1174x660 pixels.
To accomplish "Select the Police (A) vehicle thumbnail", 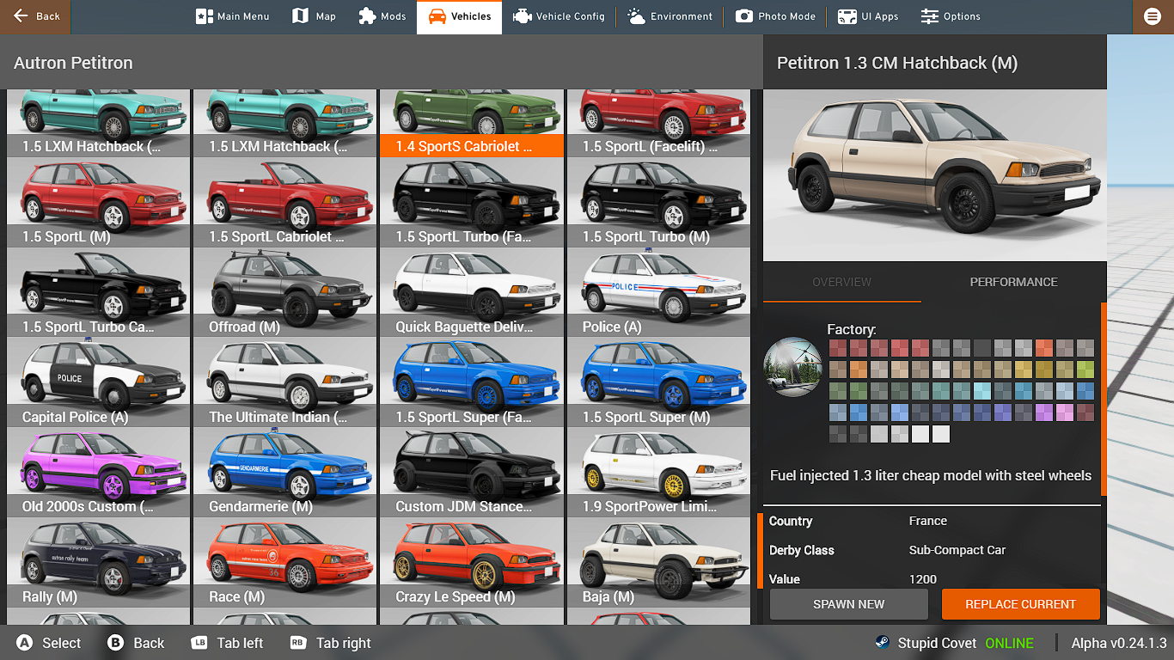I will coord(658,290).
